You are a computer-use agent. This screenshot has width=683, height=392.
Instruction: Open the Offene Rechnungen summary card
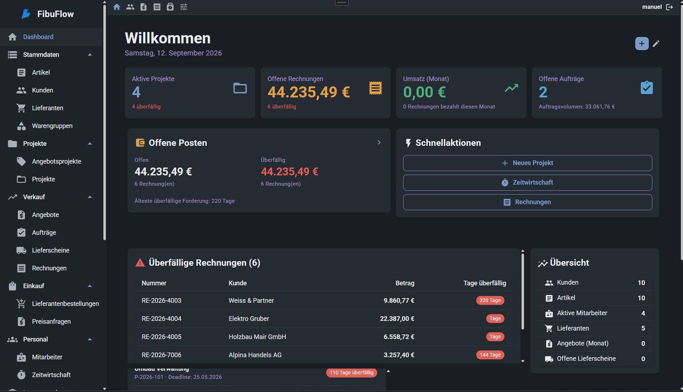(x=326, y=93)
